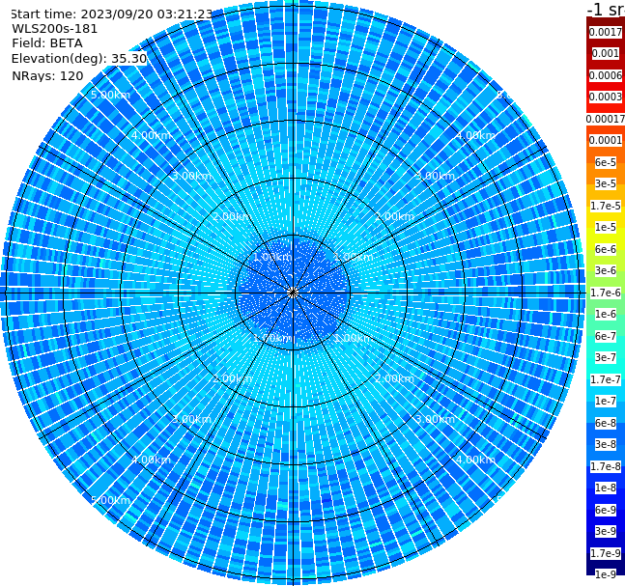This screenshot has height=586, width=625.
Task: Click the 1.7e-9 colorbar value
Action: coord(606,553)
